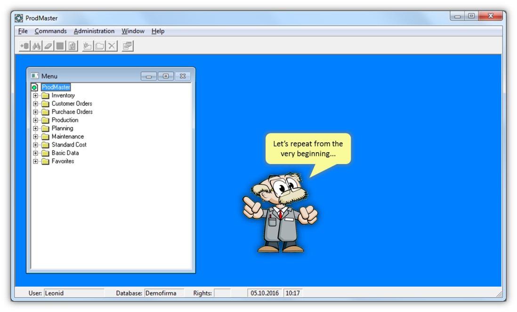Select the Customer Orders label
517x312 pixels.
(x=72, y=104)
